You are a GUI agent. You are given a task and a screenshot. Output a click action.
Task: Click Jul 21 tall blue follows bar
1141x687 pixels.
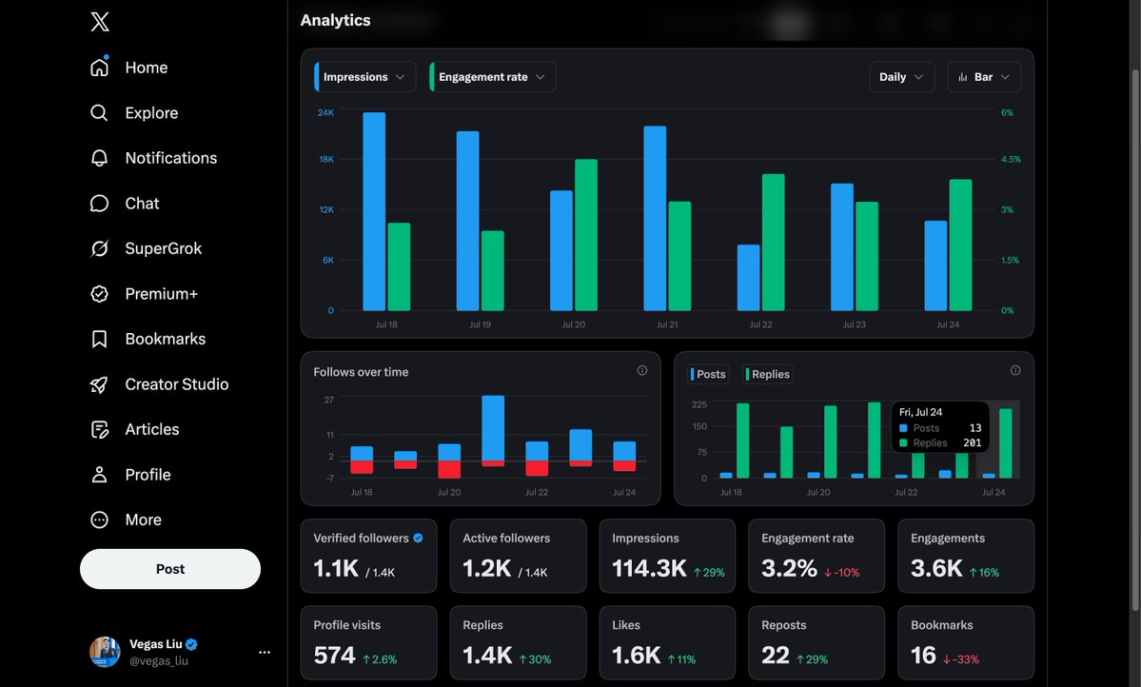pyautogui.click(x=493, y=428)
